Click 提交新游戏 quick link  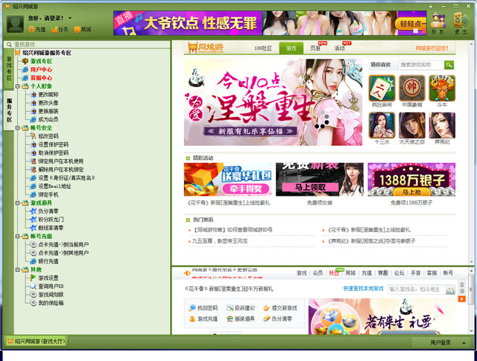pyautogui.click(x=280, y=308)
